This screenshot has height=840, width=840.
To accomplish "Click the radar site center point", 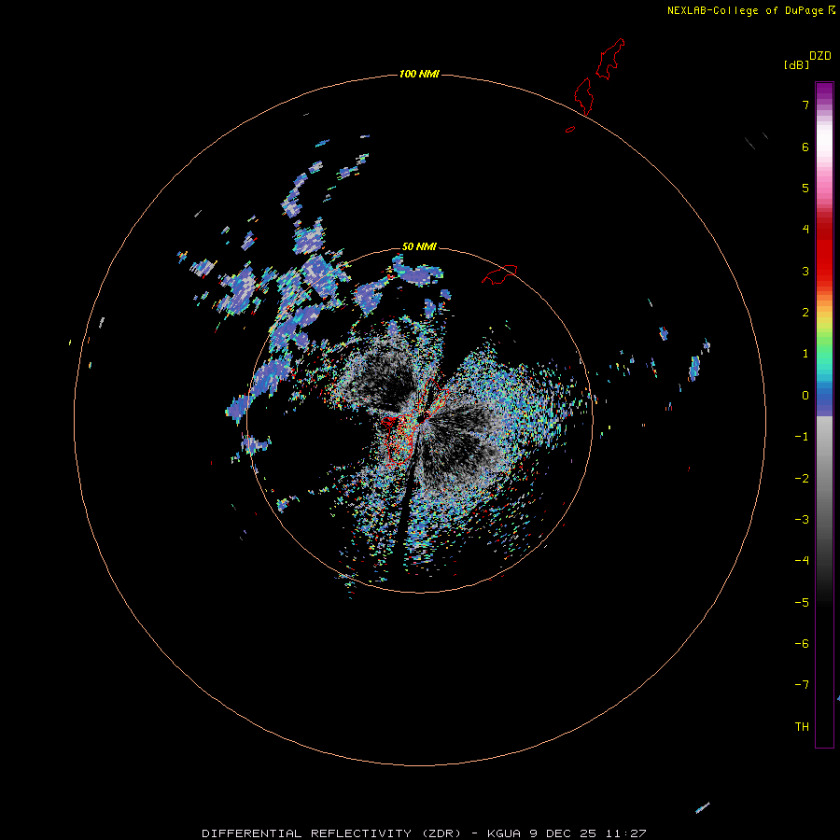I will 420,419.
